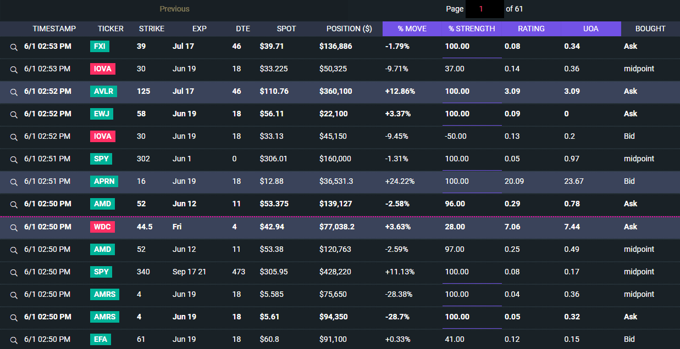Click magnifier on SPY strike 340 row

click(x=14, y=272)
